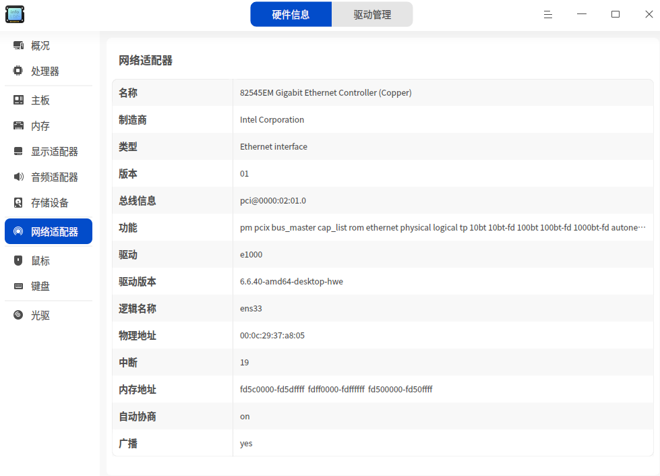The image size is (660, 476).
Task: Select the 存储设备 disk icon
Action: point(18,202)
